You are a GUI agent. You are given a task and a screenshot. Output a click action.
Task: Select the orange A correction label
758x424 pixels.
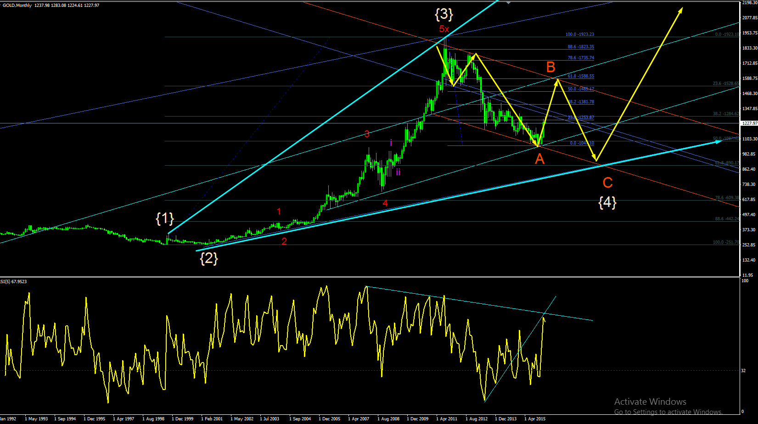pos(540,159)
